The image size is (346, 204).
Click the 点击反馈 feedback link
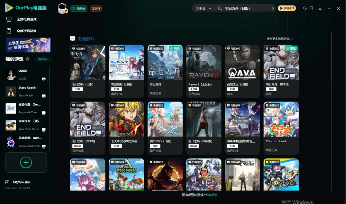coord(211,195)
